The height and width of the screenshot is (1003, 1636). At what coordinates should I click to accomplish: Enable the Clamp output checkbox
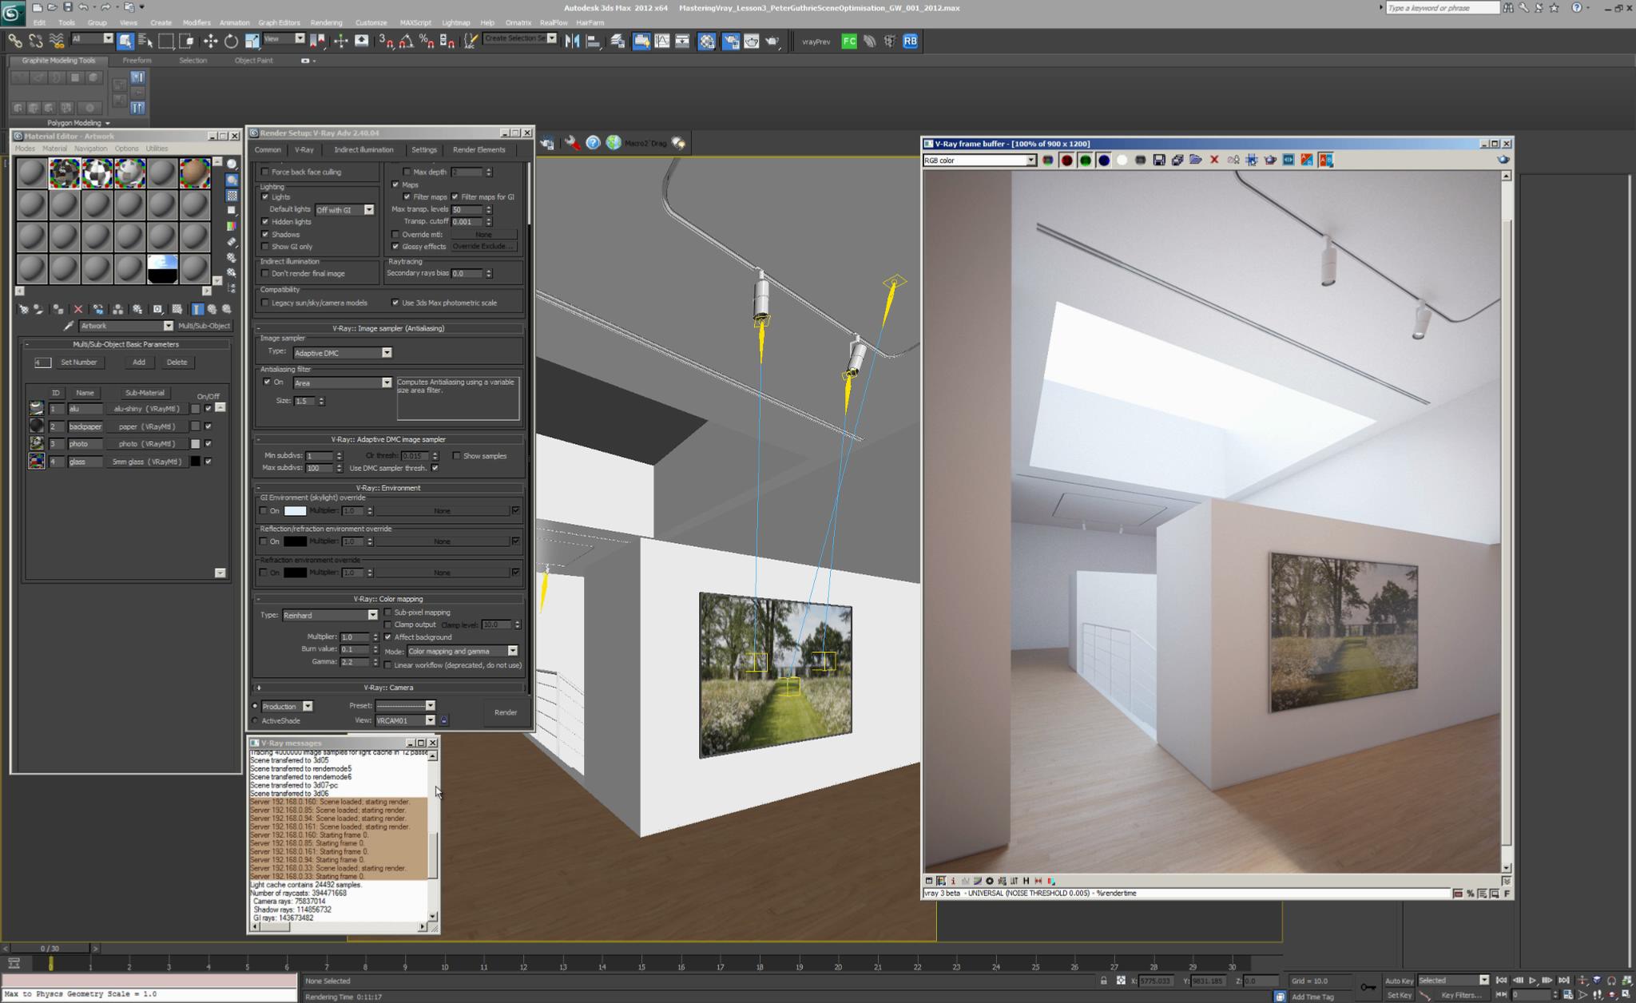point(388,624)
